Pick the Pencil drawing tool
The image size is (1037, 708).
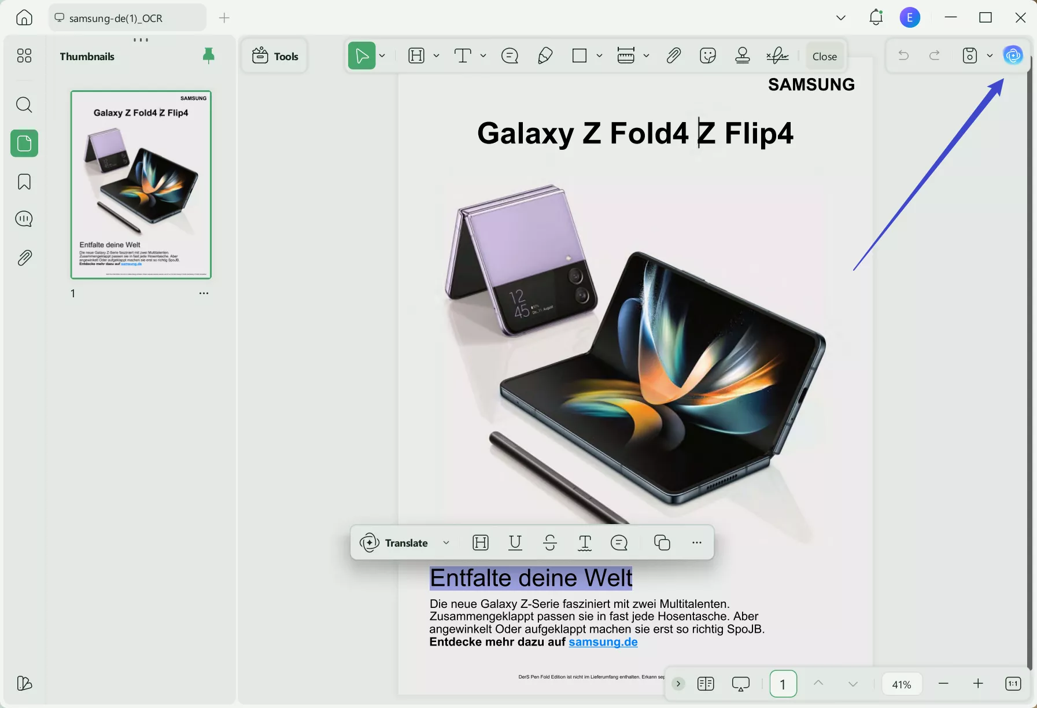pyautogui.click(x=545, y=56)
